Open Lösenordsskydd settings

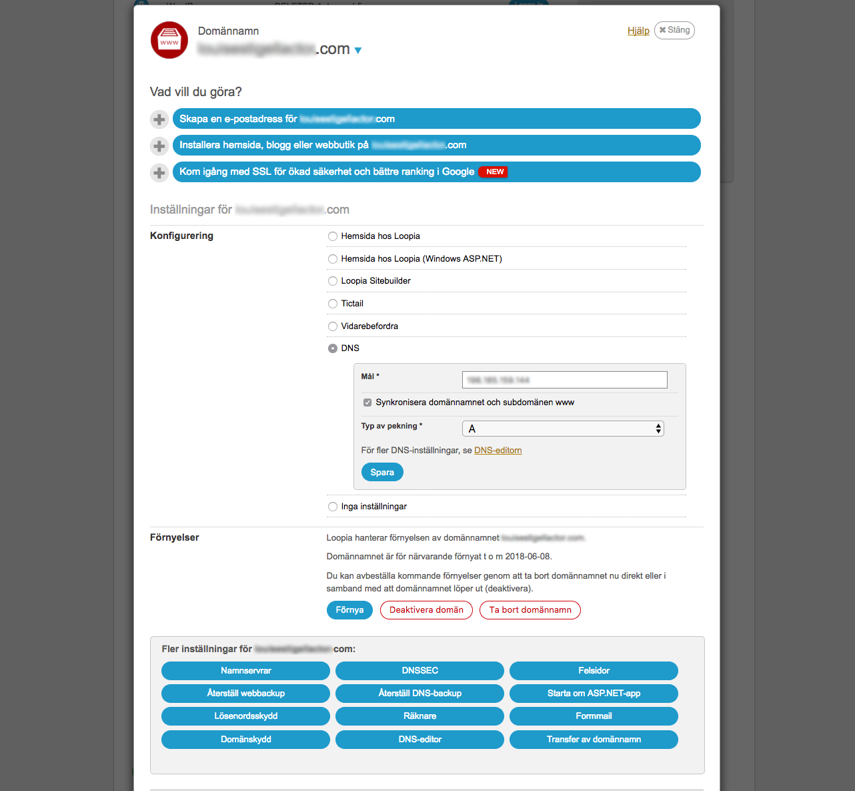click(245, 716)
